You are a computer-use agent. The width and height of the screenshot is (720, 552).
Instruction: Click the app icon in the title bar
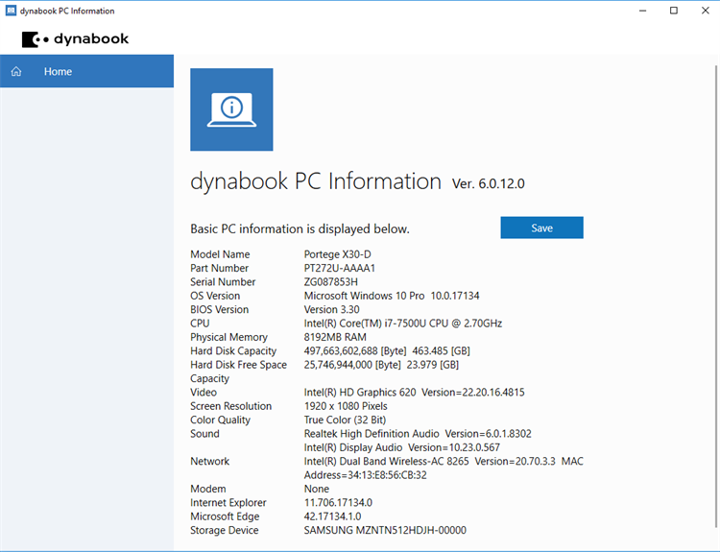coord(11,11)
